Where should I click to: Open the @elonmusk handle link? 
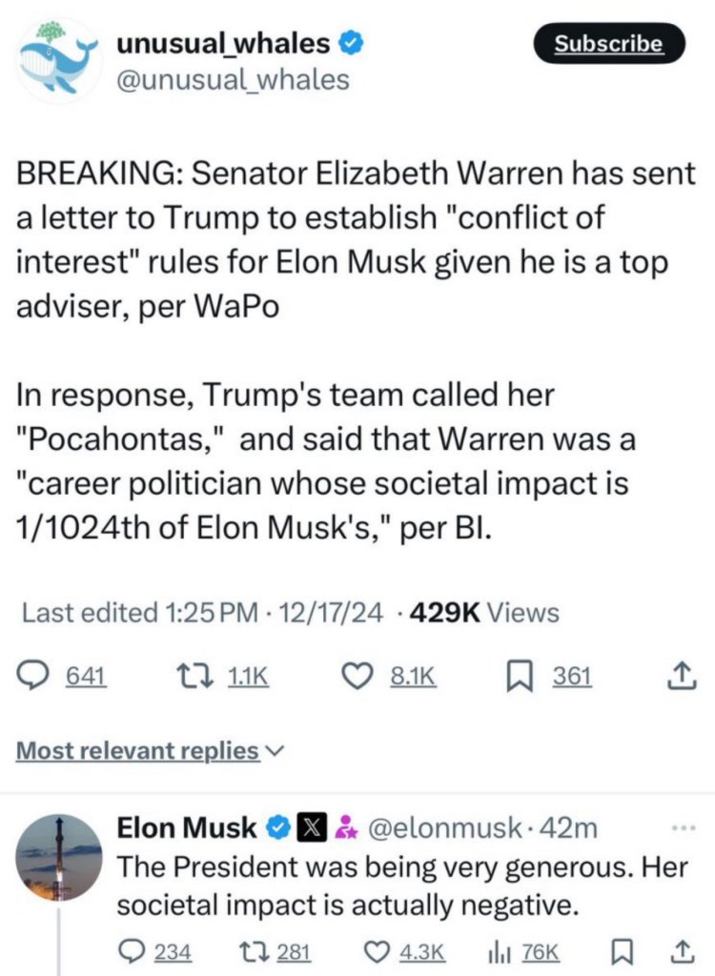pyautogui.click(x=443, y=828)
